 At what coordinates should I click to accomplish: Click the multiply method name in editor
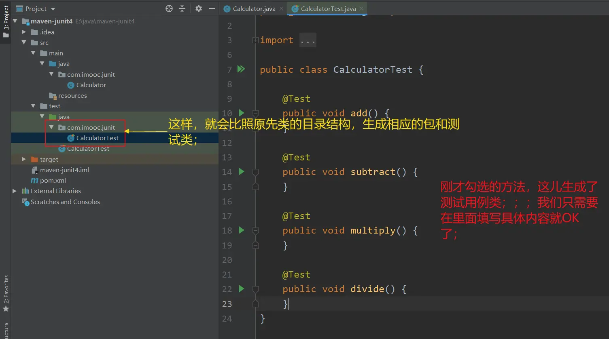tap(373, 230)
